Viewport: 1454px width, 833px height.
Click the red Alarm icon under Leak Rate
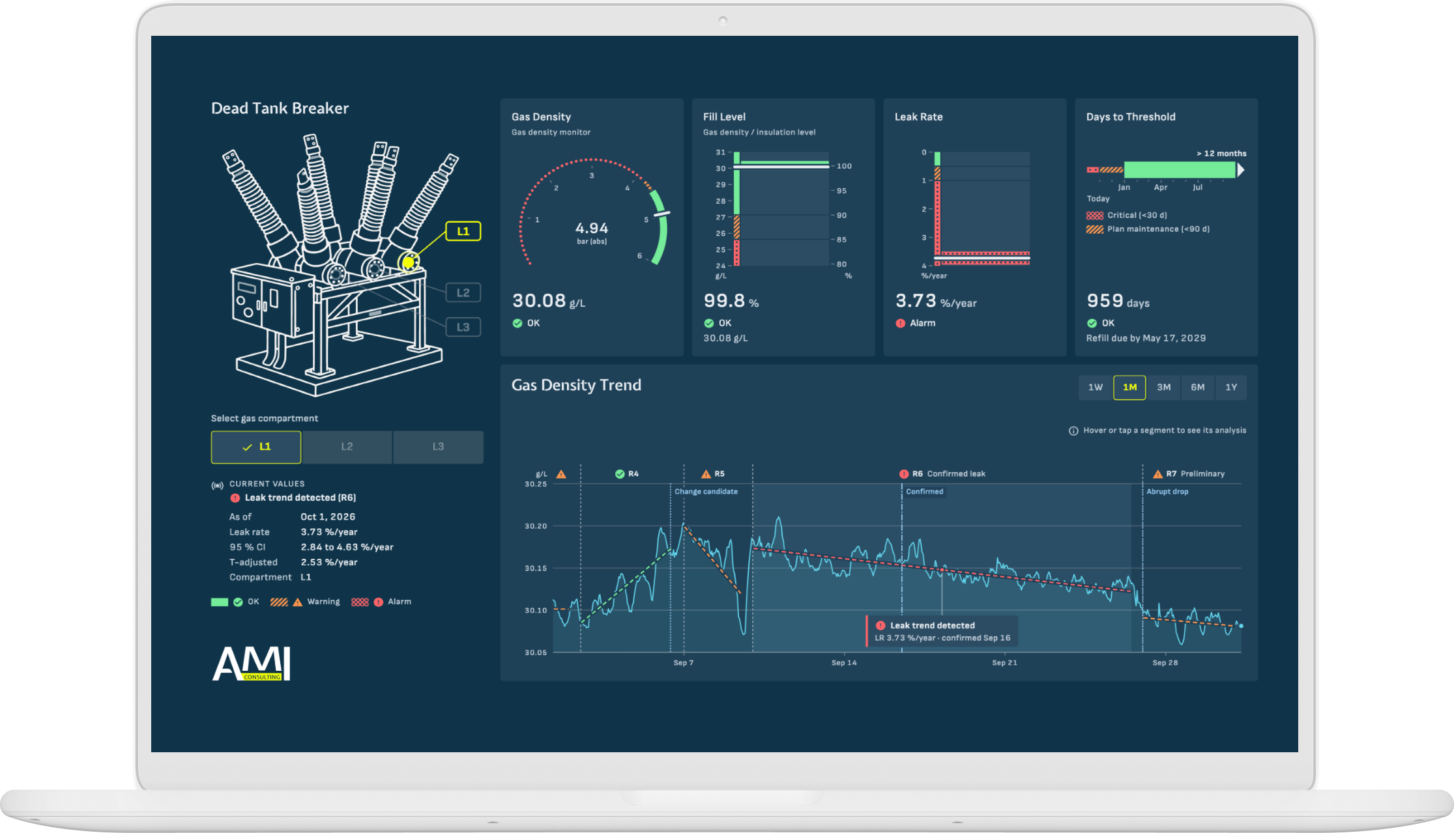pos(901,323)
